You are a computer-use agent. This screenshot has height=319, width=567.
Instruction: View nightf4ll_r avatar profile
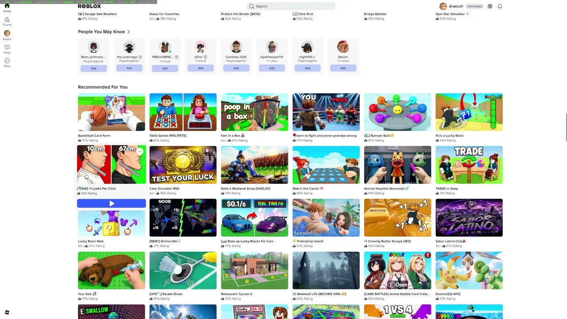[x=307, y=47]
